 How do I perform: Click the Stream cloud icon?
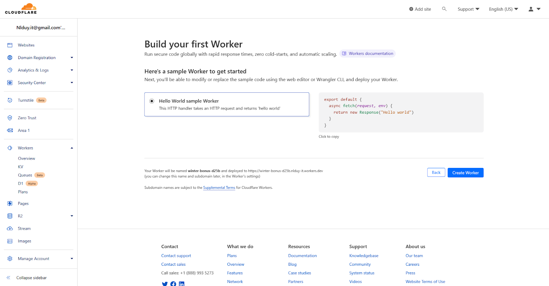click(x=10, y=229)
